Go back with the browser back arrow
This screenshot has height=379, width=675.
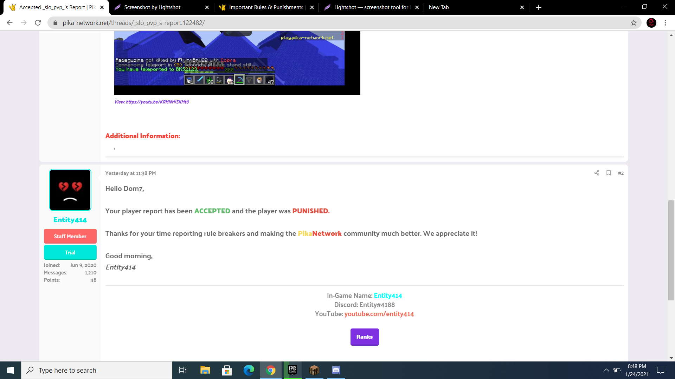click(x=9, y=23)
